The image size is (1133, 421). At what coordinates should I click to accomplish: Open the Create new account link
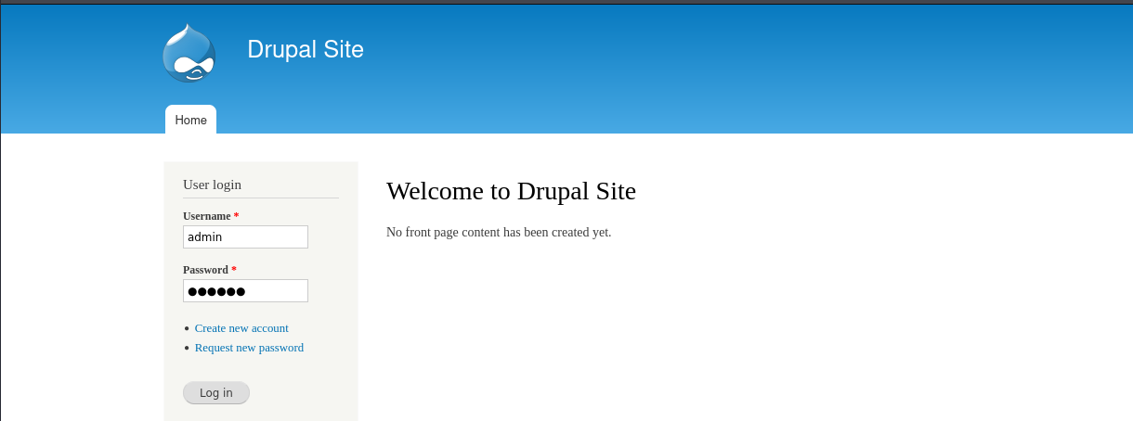click(241, 328)
